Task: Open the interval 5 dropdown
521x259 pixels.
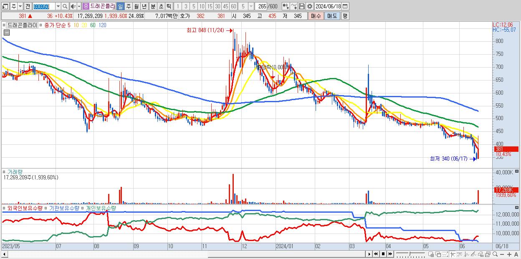Action: tap(251, 6)
